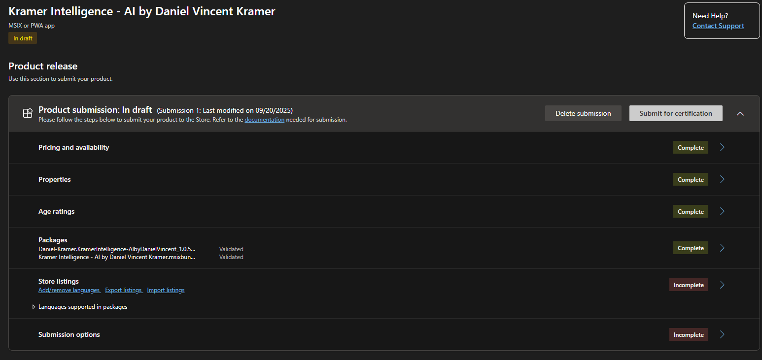Image resolution: width=762 pixels, height=360 pixels.
Task: Expand Languages supported in packages
Action: click(x=34, y=307)
